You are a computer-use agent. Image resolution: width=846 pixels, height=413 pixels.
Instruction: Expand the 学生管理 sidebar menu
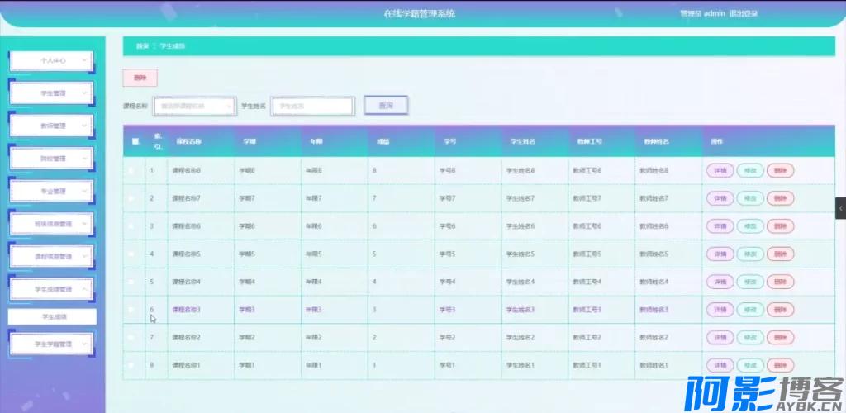(52, 93)
